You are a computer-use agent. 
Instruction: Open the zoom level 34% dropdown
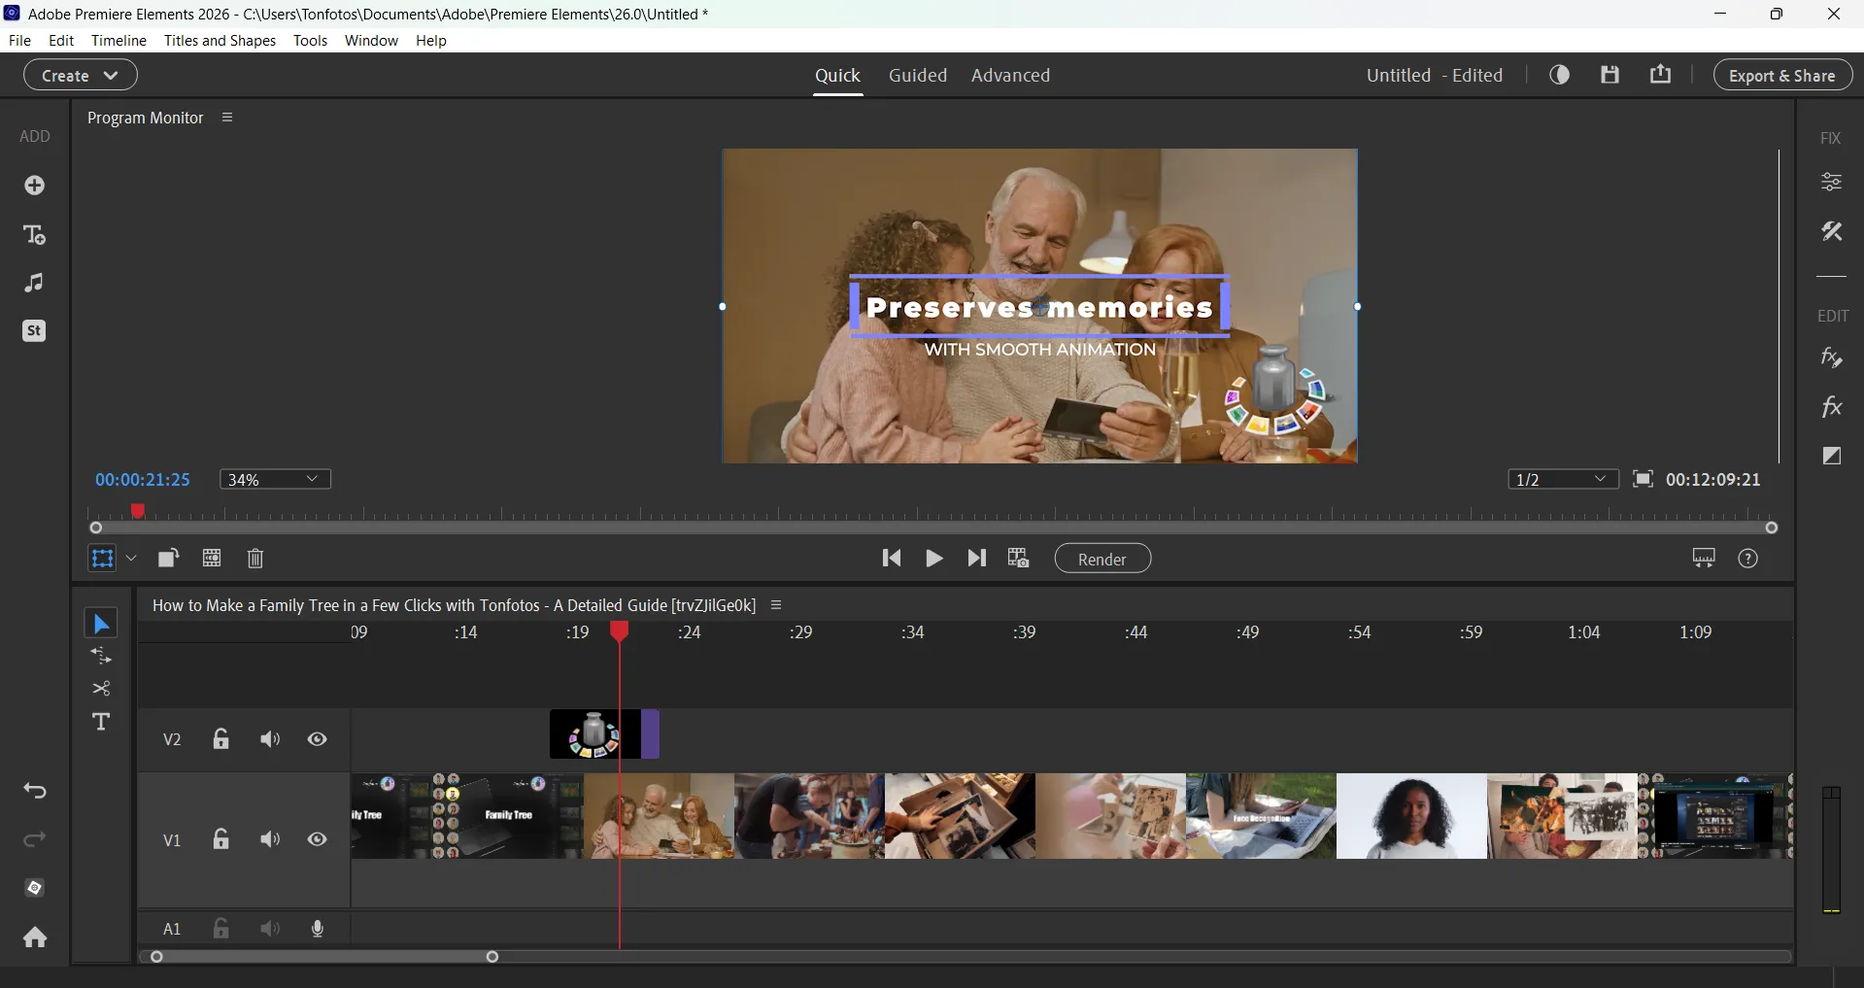pyautogui.click(x=275, y=479)
